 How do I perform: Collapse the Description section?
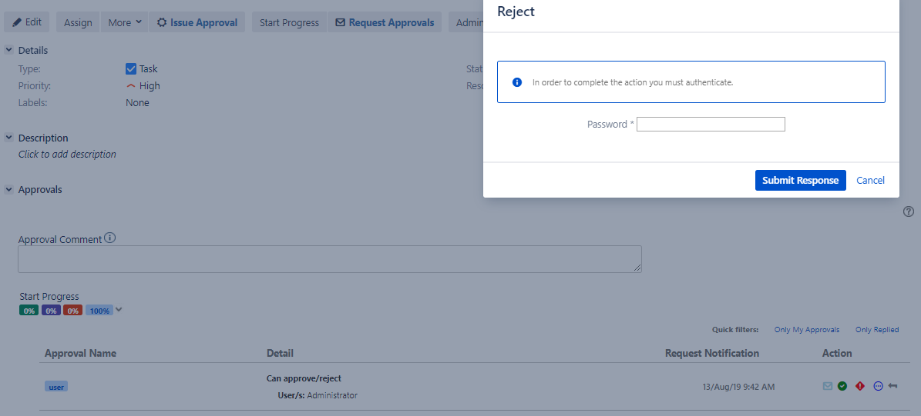tap(9, 138)
